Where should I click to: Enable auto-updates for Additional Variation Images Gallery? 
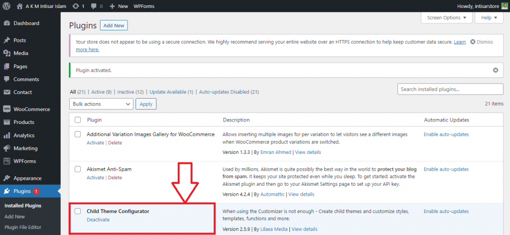(446, 134)
